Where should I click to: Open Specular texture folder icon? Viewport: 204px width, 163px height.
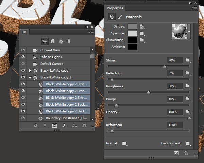142,33
